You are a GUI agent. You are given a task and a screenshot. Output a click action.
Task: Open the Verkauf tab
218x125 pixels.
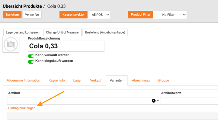pos(96,80)
